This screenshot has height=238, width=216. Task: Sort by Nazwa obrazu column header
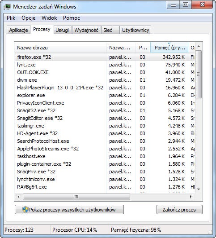60,48
